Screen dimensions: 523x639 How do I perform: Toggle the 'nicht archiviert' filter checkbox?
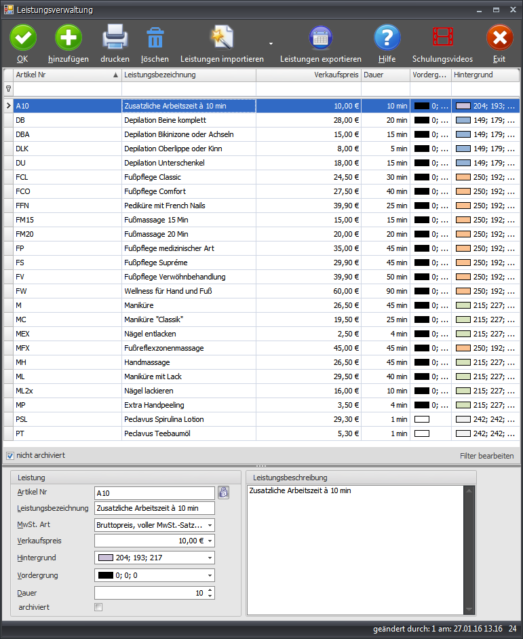point(9,455)
